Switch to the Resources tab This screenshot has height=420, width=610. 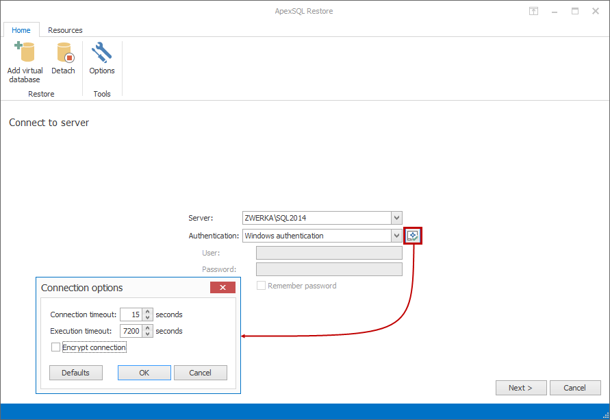point(65,30)
